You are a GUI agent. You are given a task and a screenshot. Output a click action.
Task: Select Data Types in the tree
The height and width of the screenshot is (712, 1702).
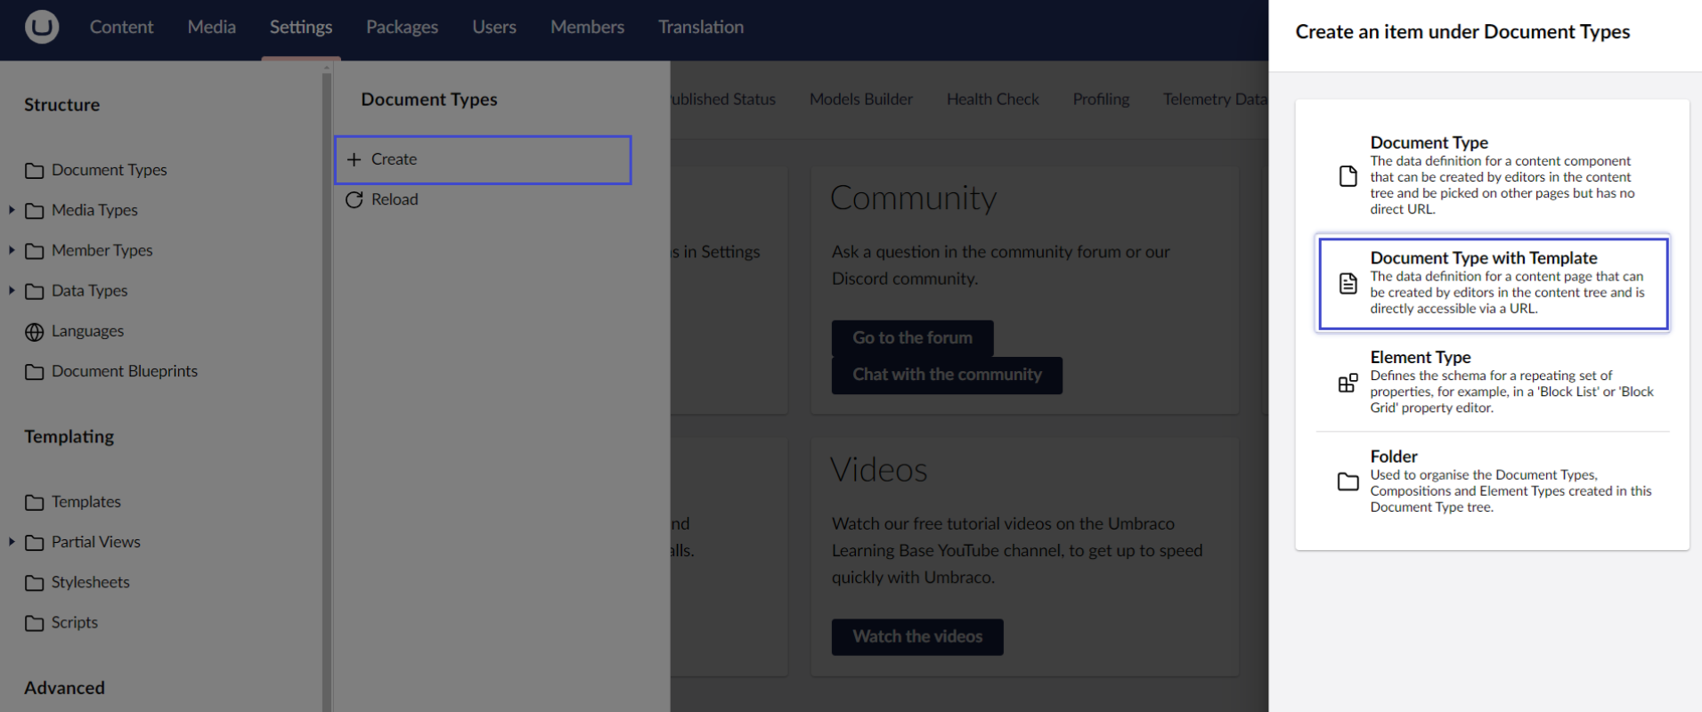(89, 290)
